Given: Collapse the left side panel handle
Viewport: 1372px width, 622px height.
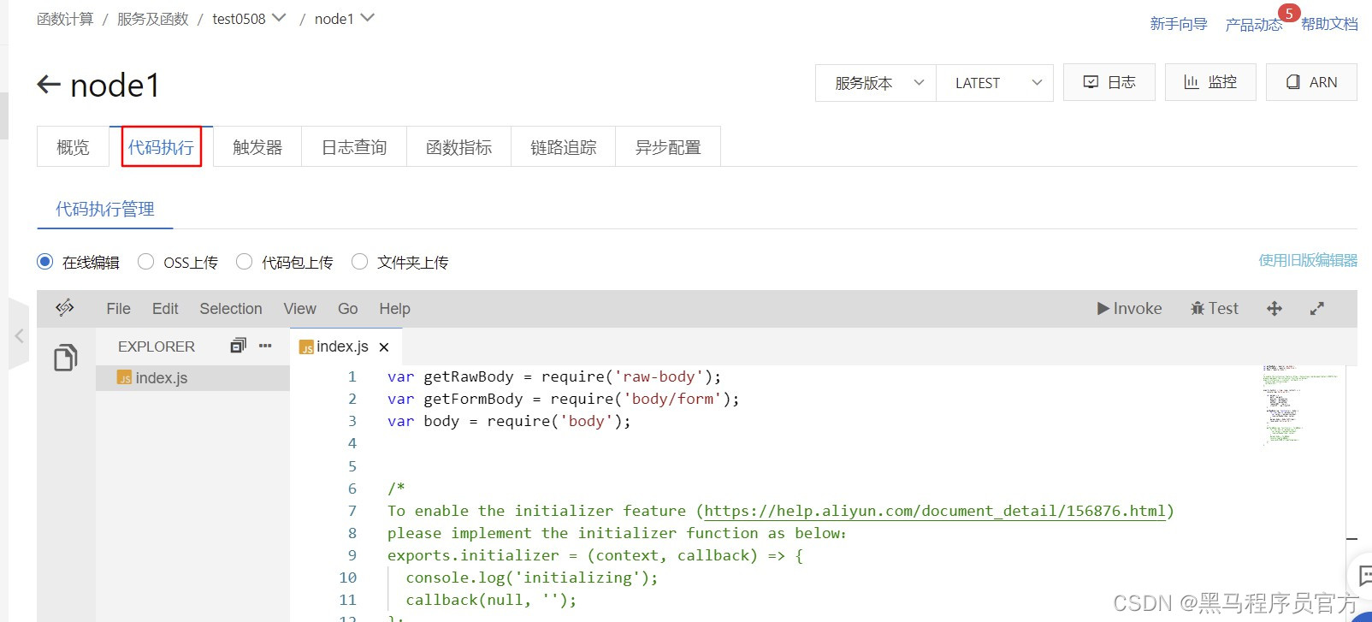Looking at the screenshot, I should tap(19, 336).
